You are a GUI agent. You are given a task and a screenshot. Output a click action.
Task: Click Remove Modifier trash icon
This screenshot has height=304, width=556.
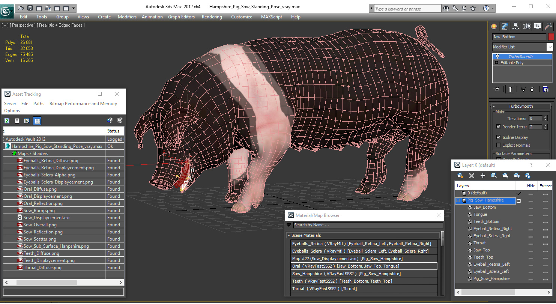pos(532,89)
